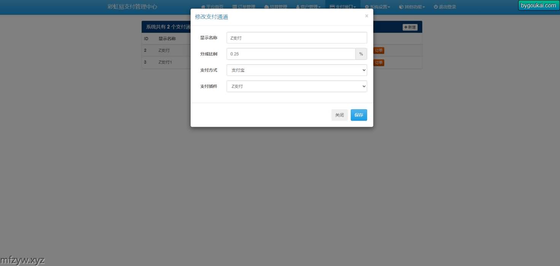Image resolution: width=560 pixels, height=266 pixels.
Task: Click the 平台首页 home icon in navbar
Action: (x=203, y=7)
